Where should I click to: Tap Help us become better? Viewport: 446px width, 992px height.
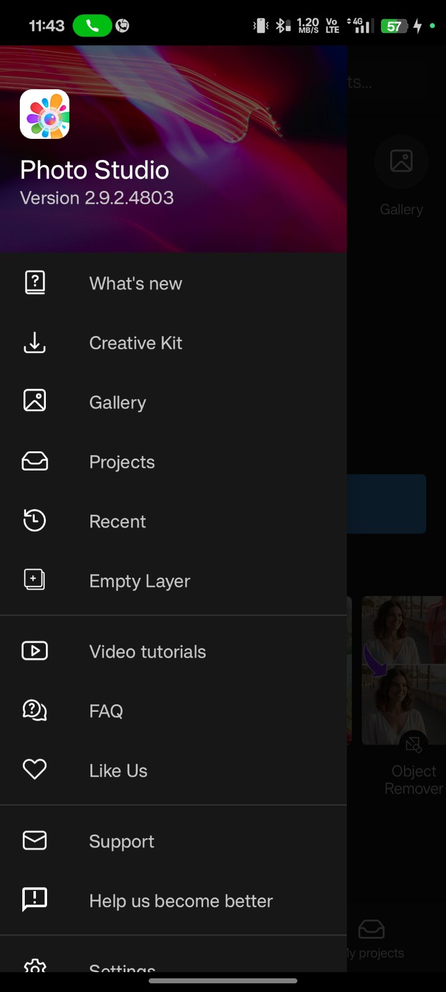181,901
